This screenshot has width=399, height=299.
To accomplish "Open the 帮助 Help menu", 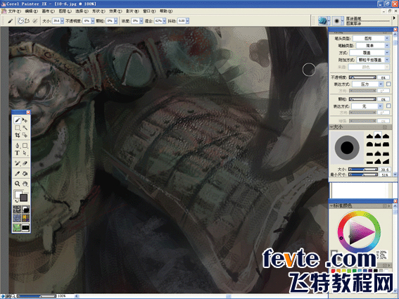I will click(166, 11).
